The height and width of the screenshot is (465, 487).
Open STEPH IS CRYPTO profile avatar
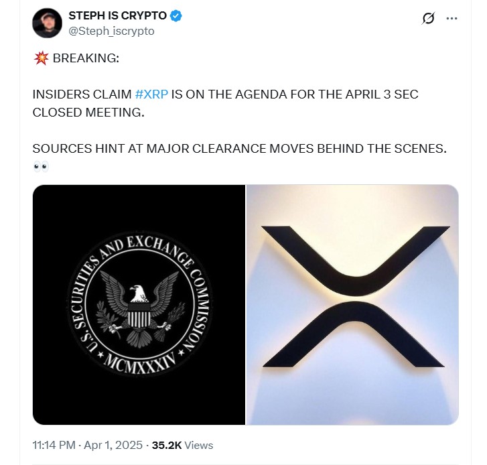(47, 23)
